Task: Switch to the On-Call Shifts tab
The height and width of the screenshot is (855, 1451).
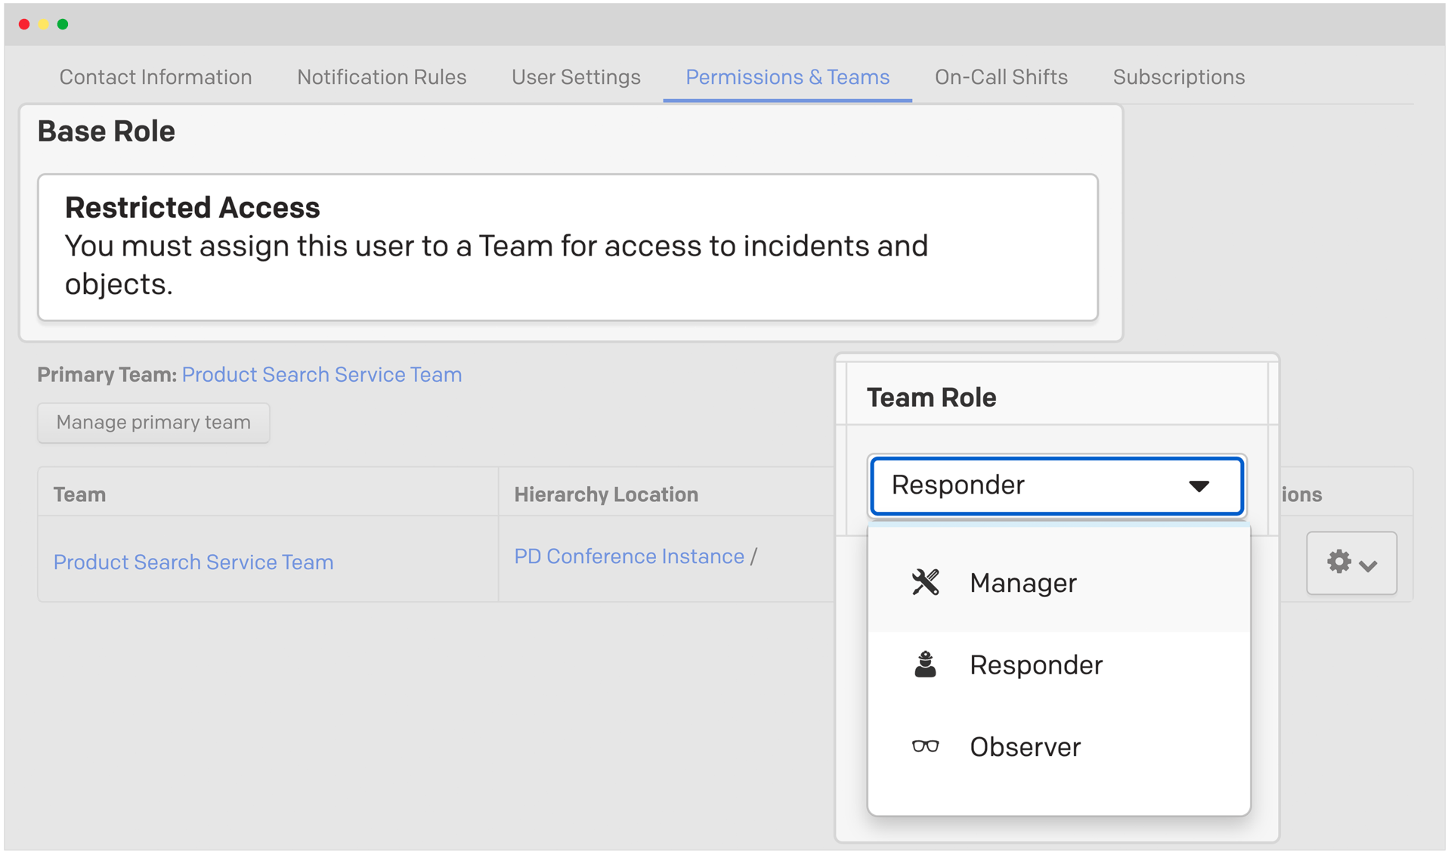Action: [x=1001, y=76]
